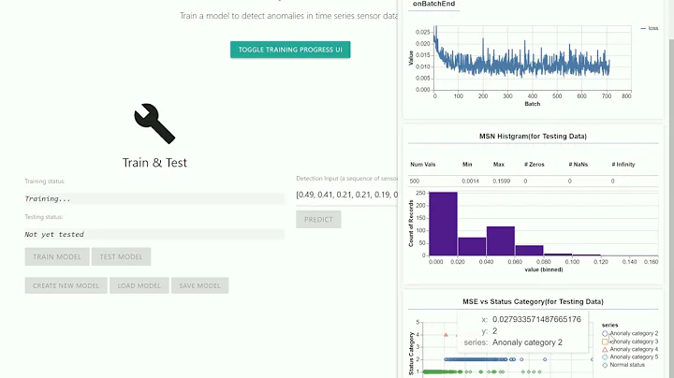Click into the Detection Input sequence field
The height and width of the screenshot is (378, 674).
[347, 195]
